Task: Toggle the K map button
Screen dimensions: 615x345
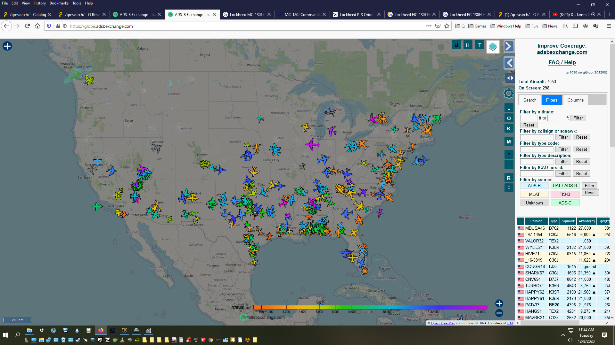Action: pos(509,128)
